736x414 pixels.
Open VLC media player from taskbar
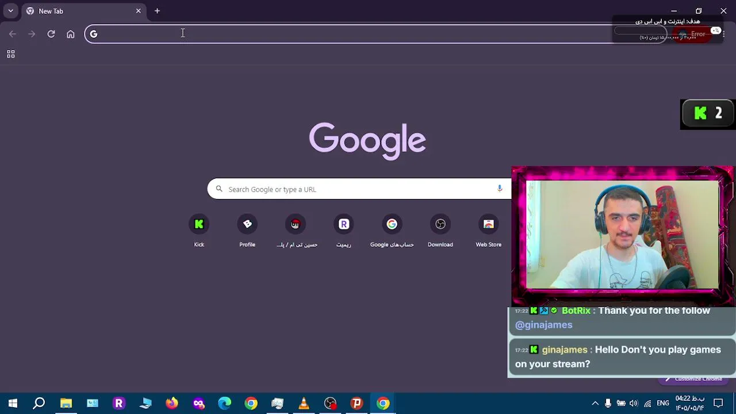(304, 403)
